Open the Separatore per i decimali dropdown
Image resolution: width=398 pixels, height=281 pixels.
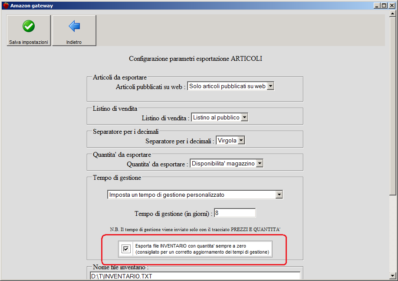230,140
